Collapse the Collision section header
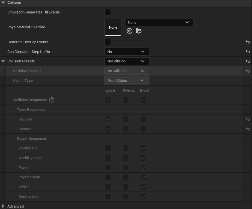This screenshot has width=252, height=209. point(3,3)
